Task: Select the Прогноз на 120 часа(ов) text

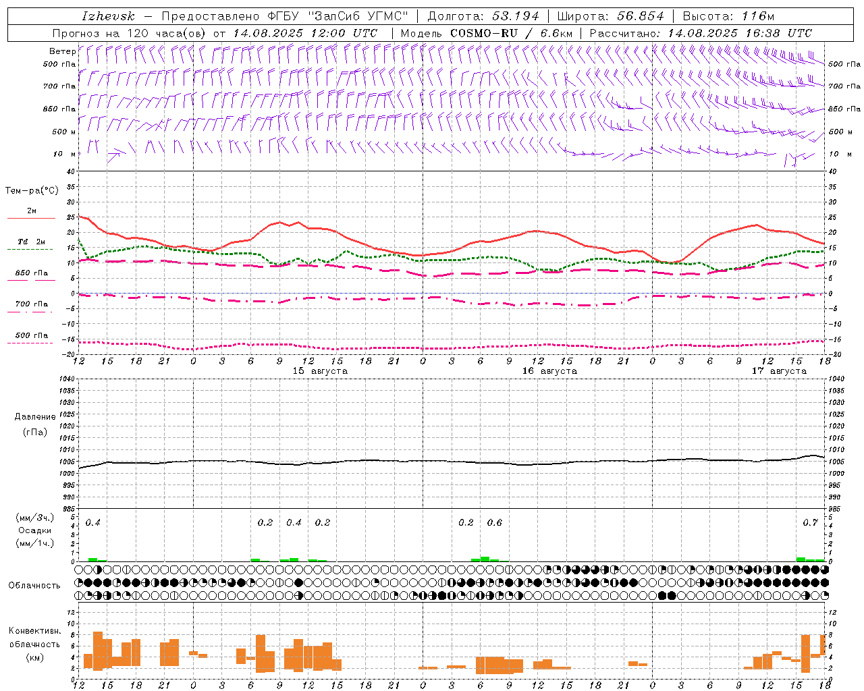Action: (x=130, y=33)
